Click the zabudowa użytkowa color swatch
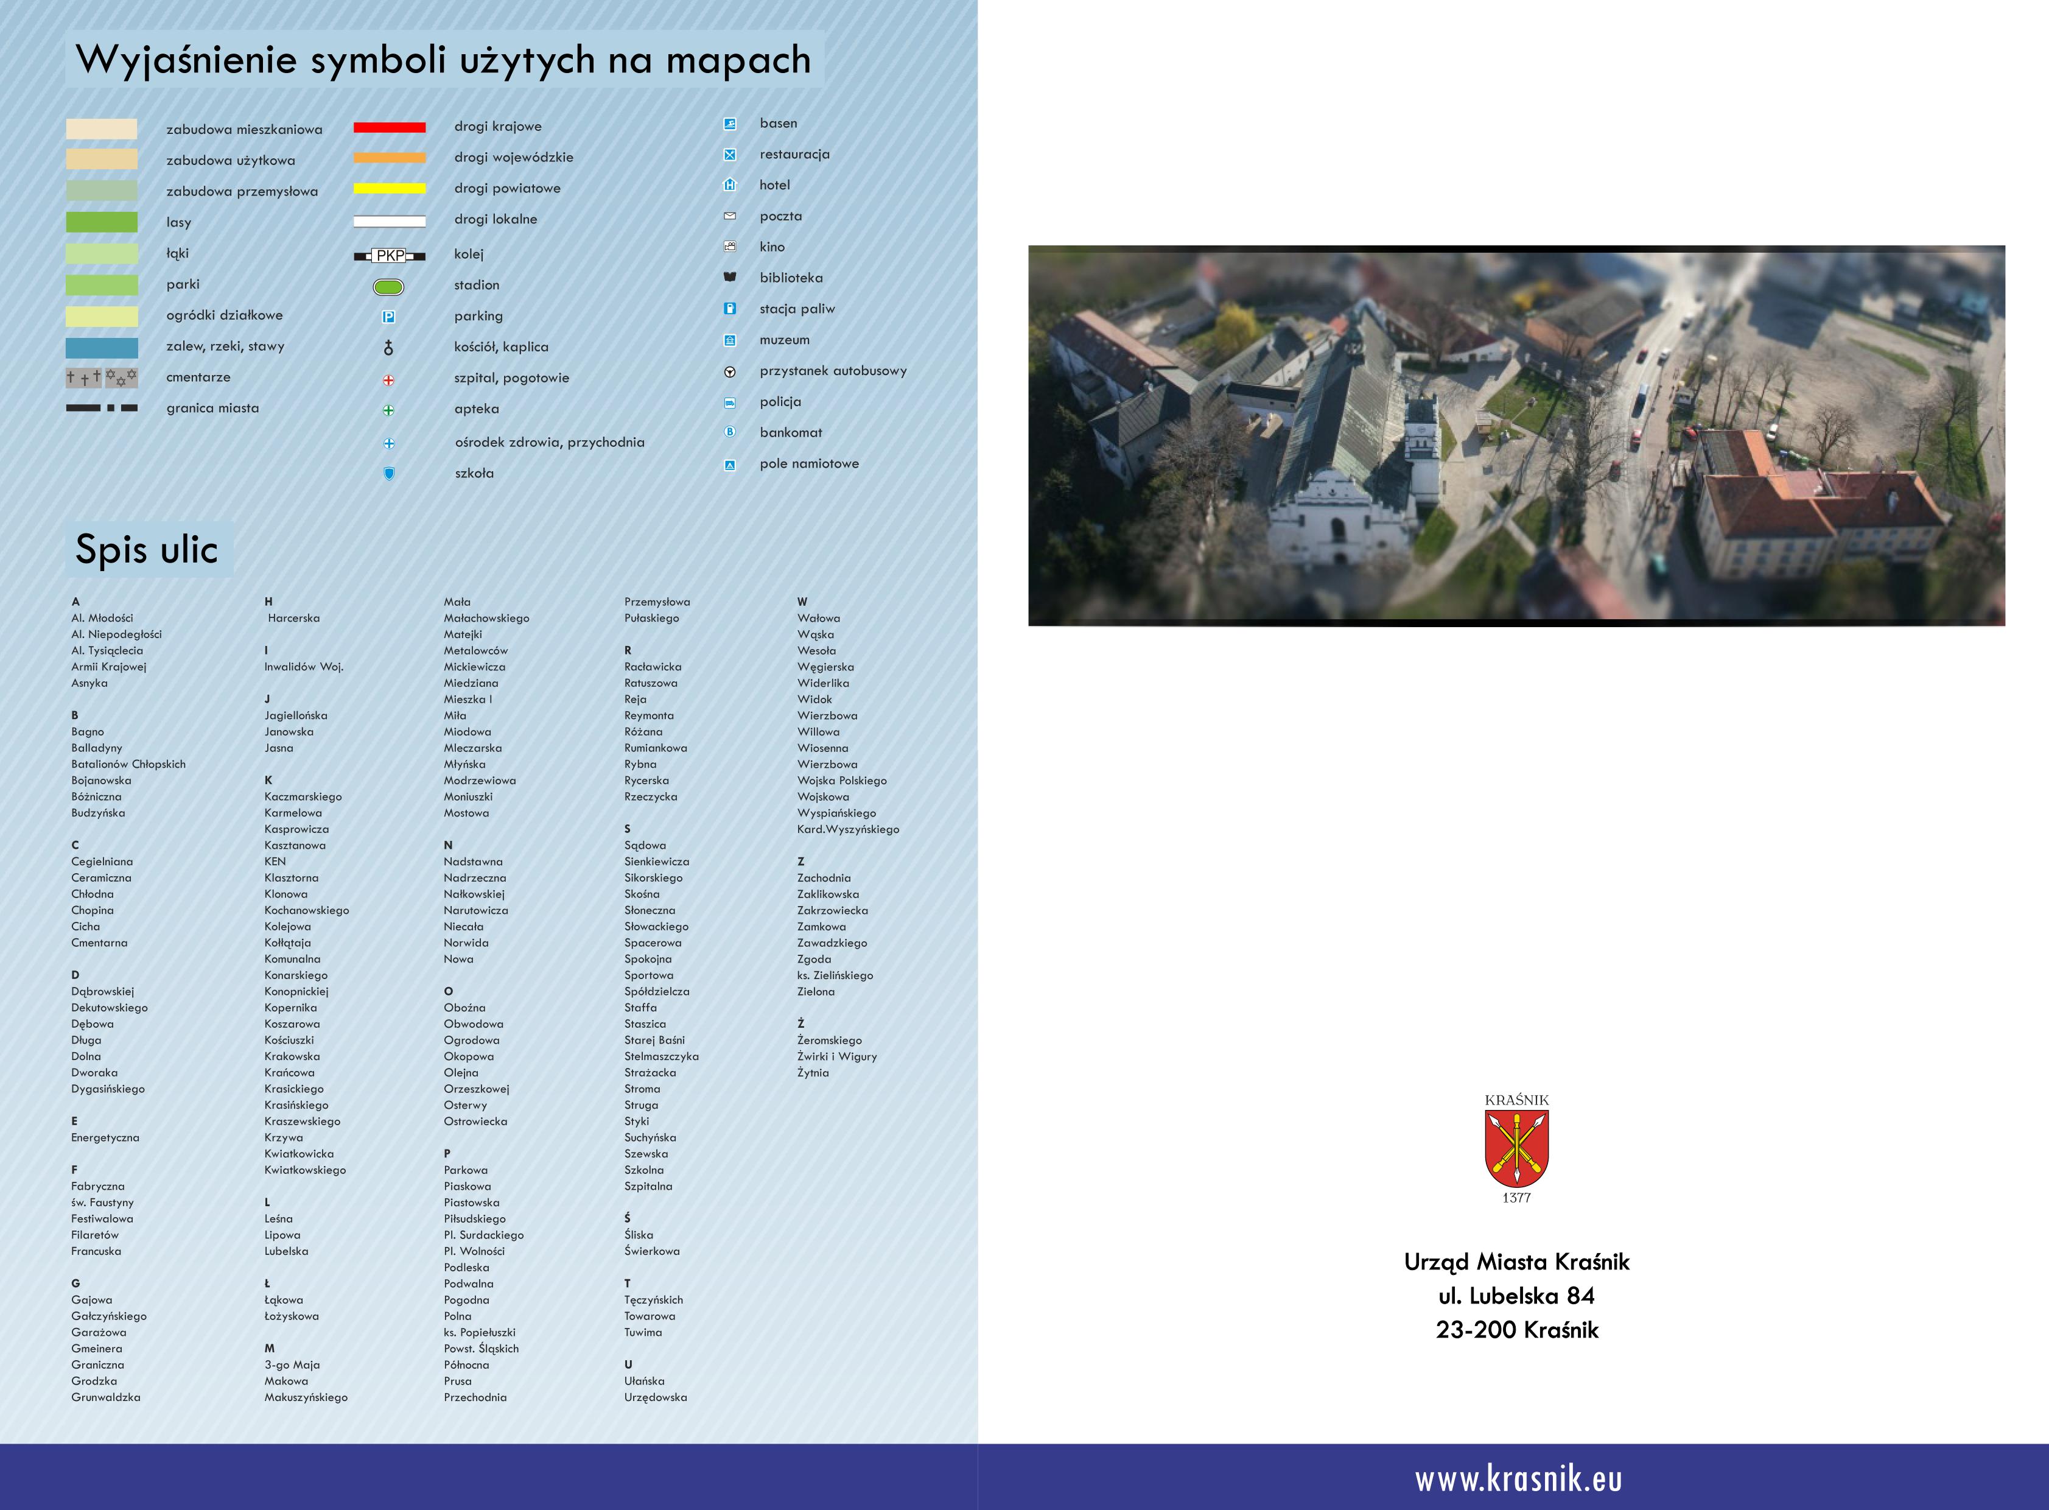The height and width of the screenshot is (1510, 2049). (x=102, y=159)
